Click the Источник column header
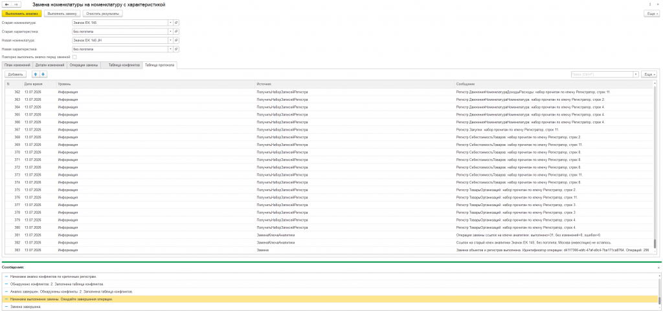 click(355, 84)
